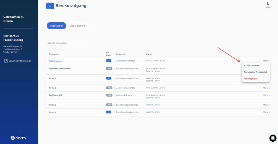
Task: Select the red Fjern regnskab option
Action: [x=251, y=79]
